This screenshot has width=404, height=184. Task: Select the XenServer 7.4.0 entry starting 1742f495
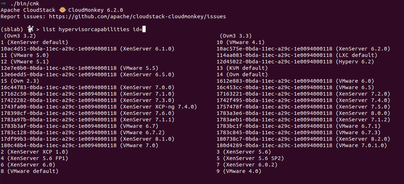[x=303, y=100]
